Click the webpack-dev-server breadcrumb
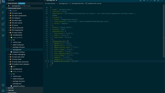Screen dimensions: 165x93 click(x=95, y=3)
